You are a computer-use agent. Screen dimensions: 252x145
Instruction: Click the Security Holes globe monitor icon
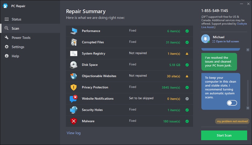[74, 110]
